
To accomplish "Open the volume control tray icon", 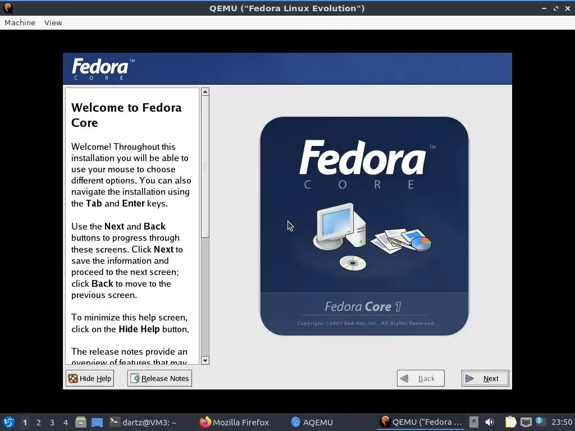I will tap(490, 422).
